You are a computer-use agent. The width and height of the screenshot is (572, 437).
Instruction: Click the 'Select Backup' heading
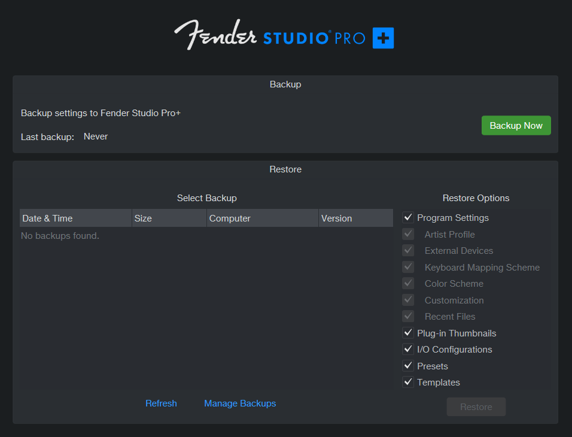point(207,198)
